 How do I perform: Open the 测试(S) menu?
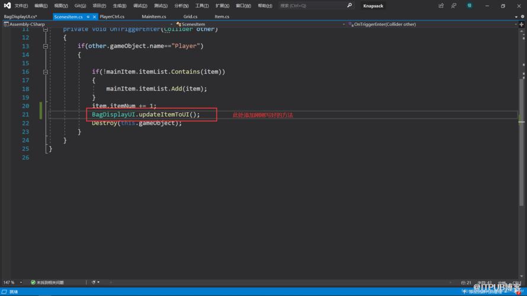(x=160, y=6)
